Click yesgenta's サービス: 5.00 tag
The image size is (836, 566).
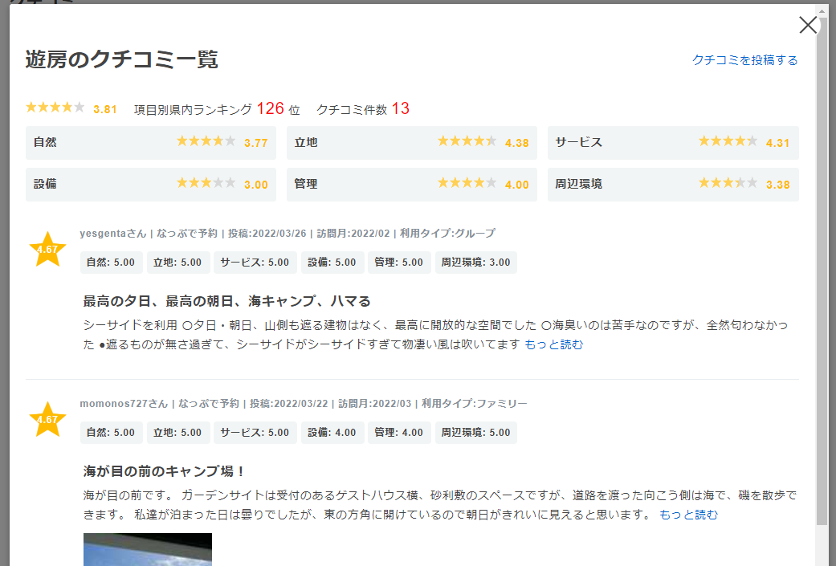pos(255,263)
